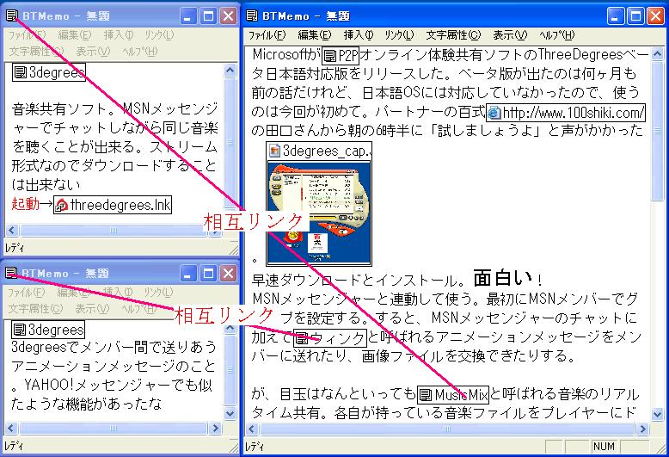Click BTMemo title icon of bottom-left window
Viewport: 669px width, 457px height.
pos(12,273)
